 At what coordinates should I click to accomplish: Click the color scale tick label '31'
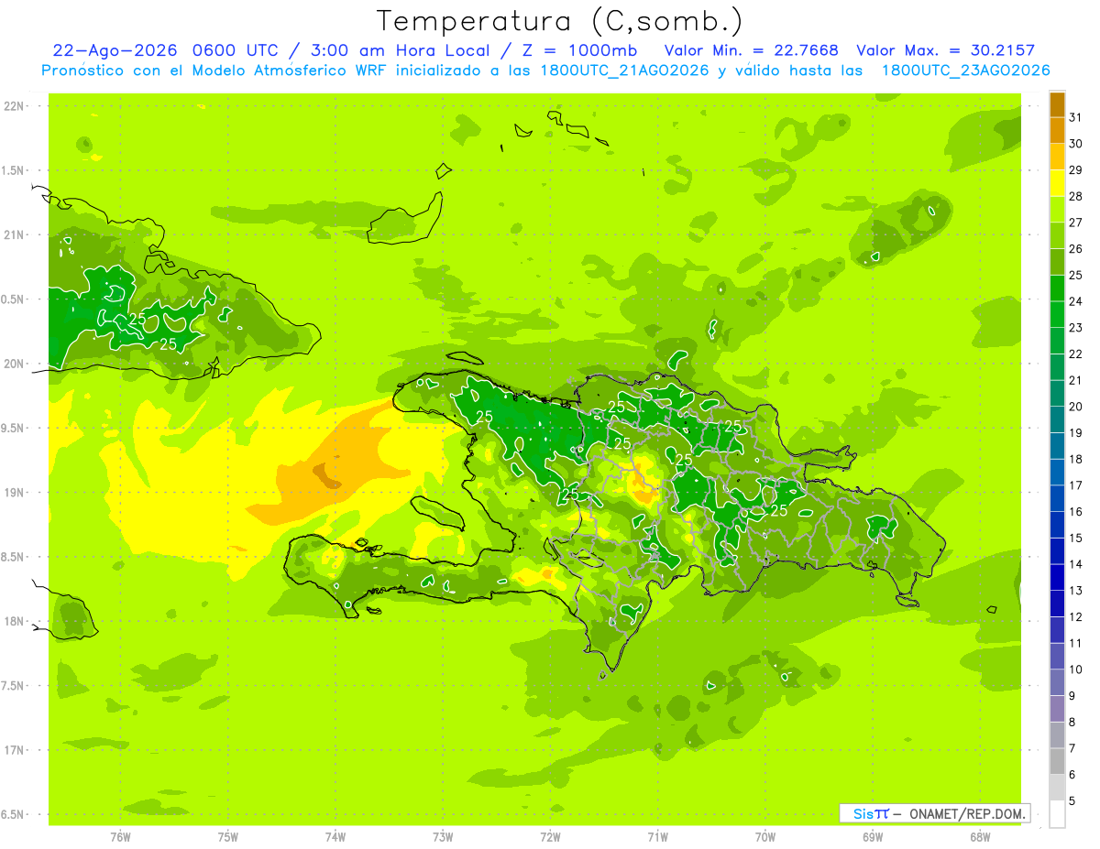click(x=1076, y=117)
